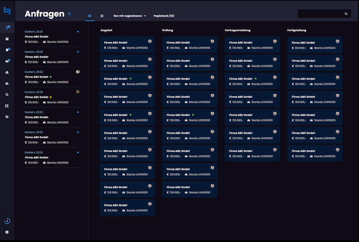This screenshot has height=242, width=359.
Task: Click the avatar on the top Angebot card
Action: click(x=150, y=41)
